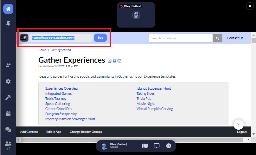Viewport: 256px width, 155px height.
Task: Click the email icon beside the title
Action: 119,61
